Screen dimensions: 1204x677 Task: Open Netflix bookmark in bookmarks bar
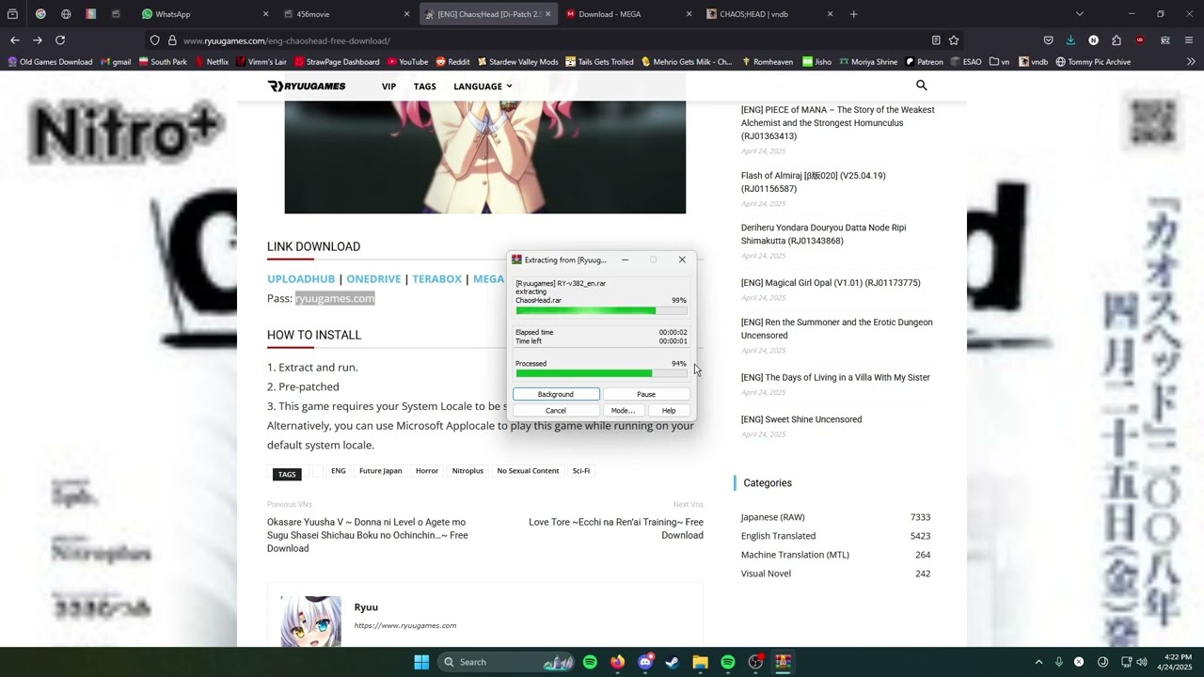click(x=211, y=62)
